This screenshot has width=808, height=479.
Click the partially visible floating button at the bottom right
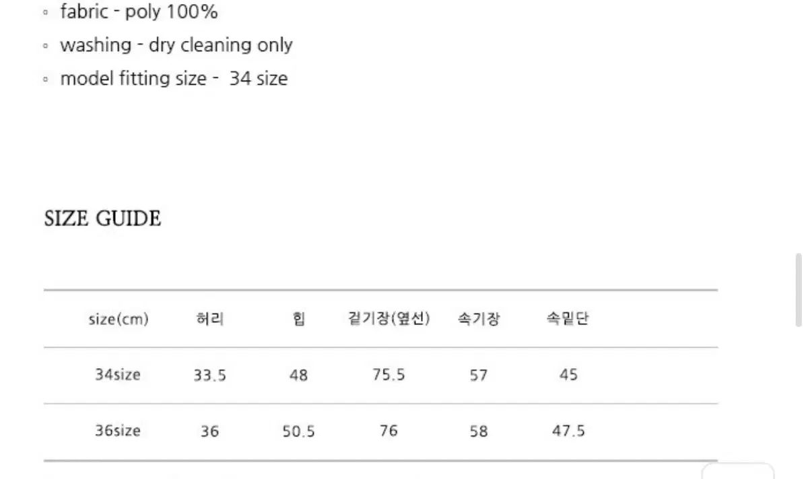tap(738, 471)
